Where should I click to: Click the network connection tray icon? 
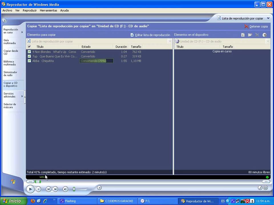coord(238,201)
